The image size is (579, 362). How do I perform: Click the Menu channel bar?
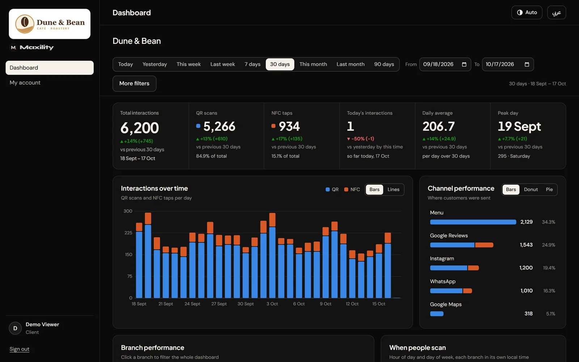(x=473, y=222)
